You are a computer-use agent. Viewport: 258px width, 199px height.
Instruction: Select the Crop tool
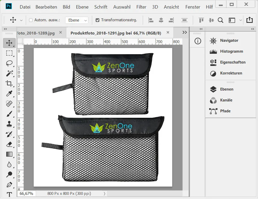pos(9,84)
